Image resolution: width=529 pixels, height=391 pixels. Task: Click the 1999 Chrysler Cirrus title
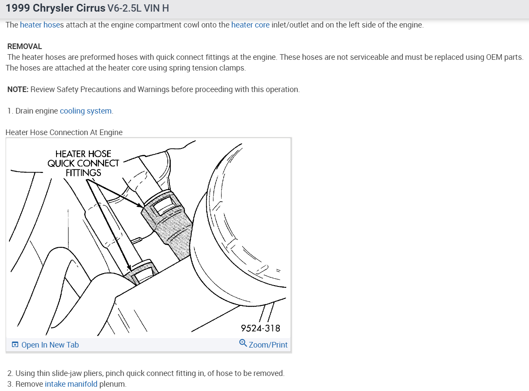[x=55, y=8]
